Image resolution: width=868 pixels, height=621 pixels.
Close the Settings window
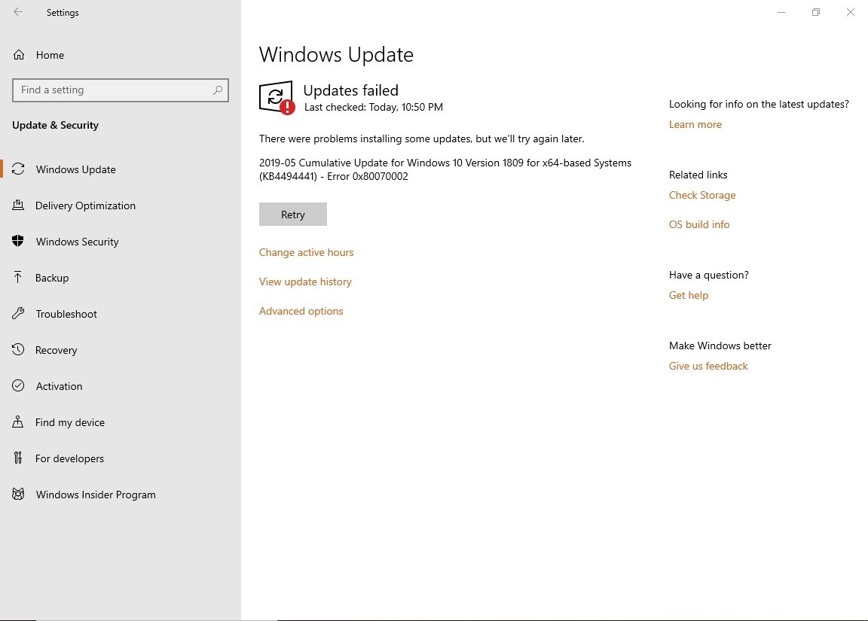850,12
